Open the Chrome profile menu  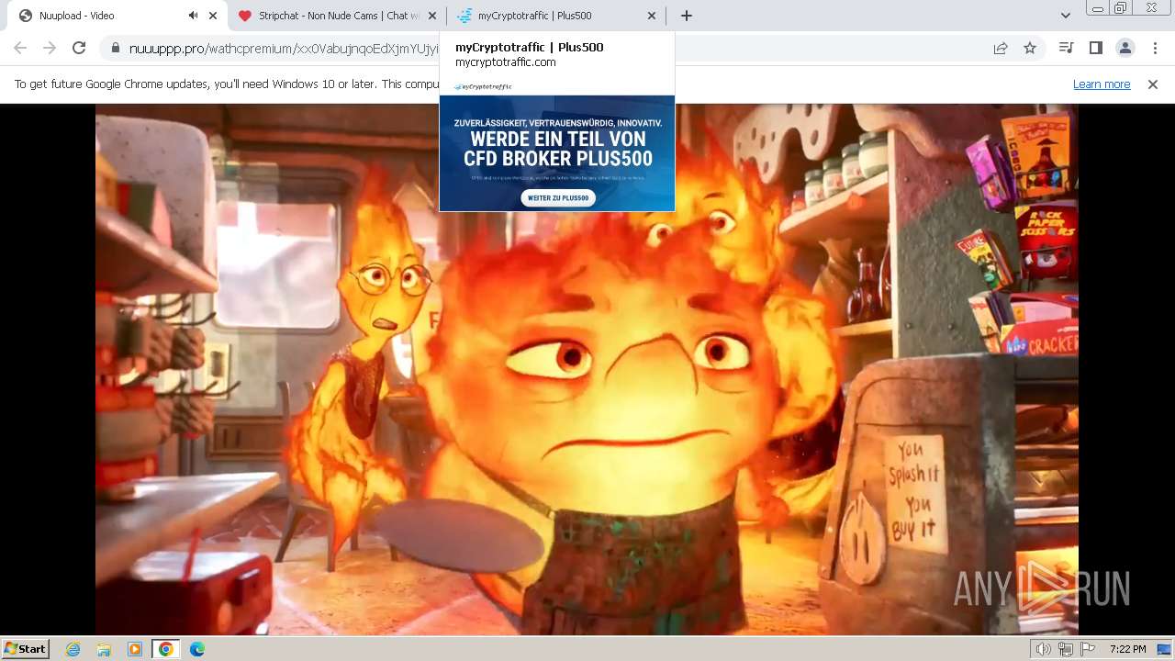pos(1125,48)
